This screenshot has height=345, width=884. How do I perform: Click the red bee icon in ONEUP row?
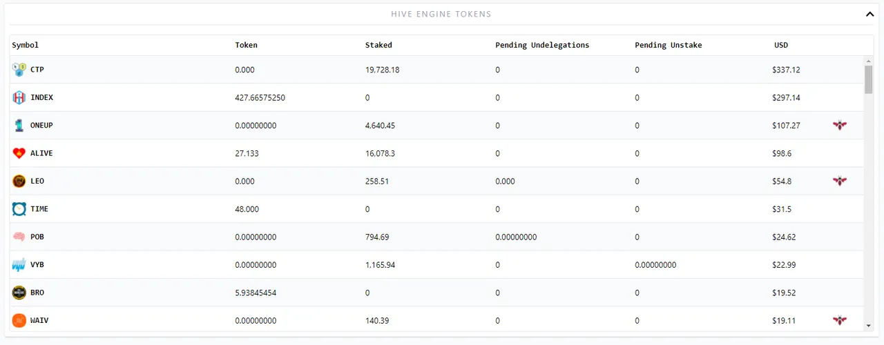click(840, 126)
